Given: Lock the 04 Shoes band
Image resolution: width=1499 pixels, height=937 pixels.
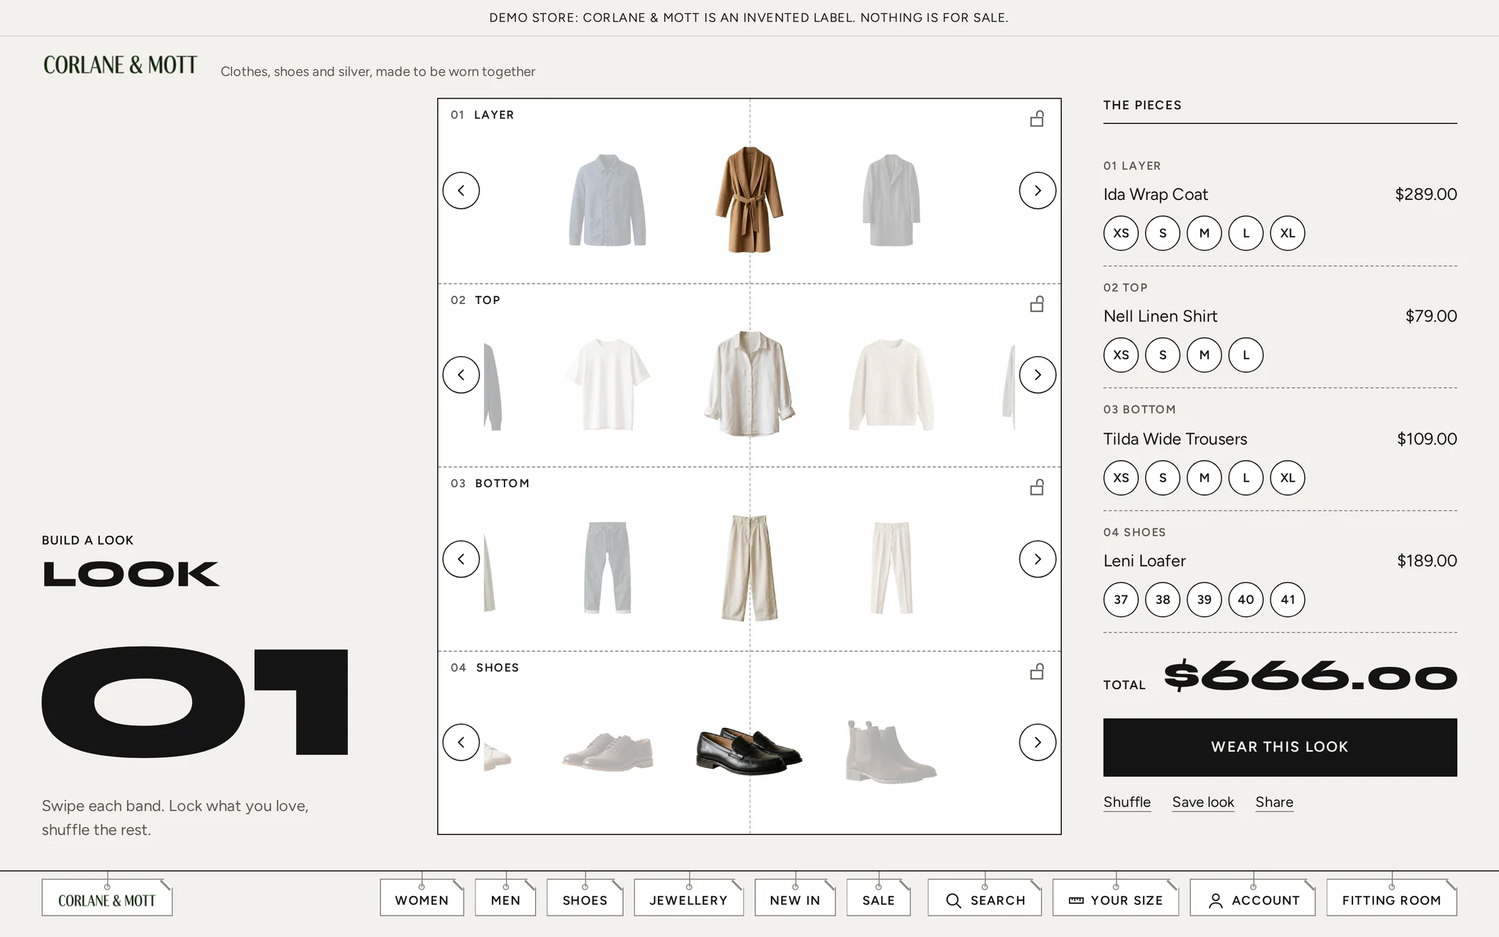Looking at the screenshot, I should tap(1037, 671).
